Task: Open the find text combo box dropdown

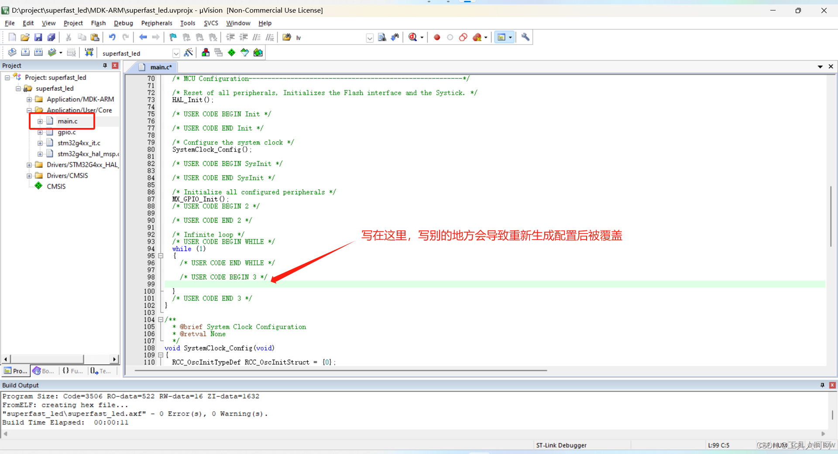Action: (370, 38)
